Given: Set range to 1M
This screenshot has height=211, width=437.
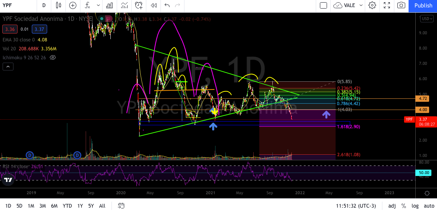Looking at the screenshot, I should [31, 206].
